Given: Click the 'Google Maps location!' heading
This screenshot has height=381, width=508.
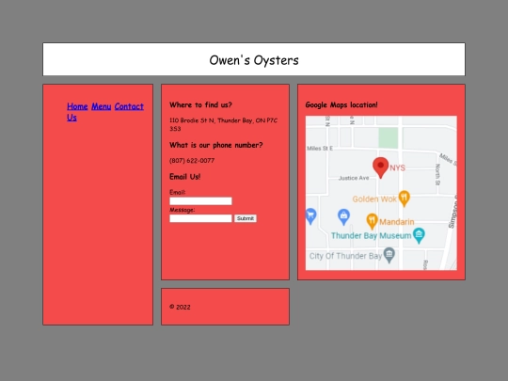Looking at the screenshot, I should pos(341,105).
